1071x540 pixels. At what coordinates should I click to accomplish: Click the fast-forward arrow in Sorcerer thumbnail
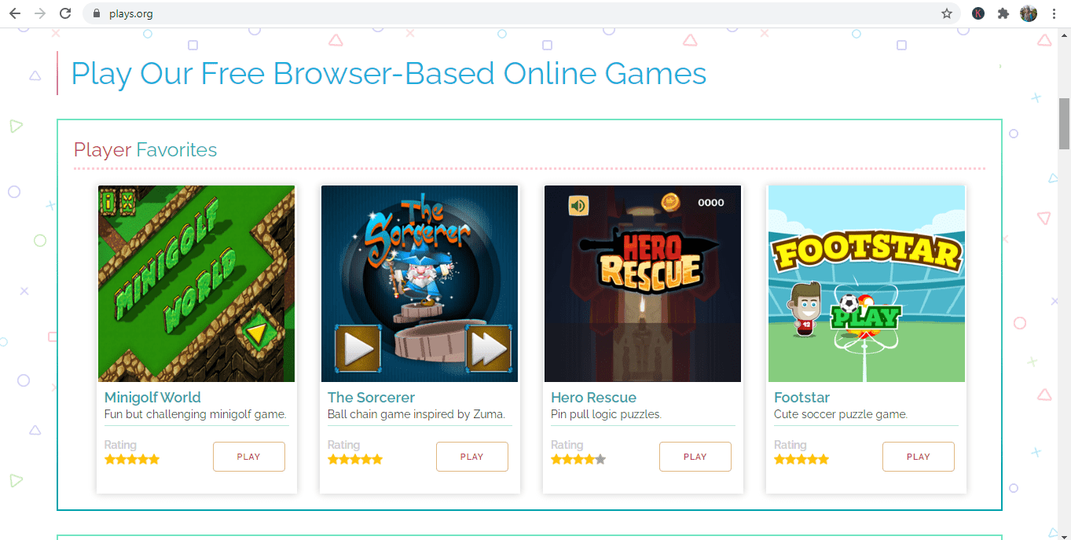[489, 347]
